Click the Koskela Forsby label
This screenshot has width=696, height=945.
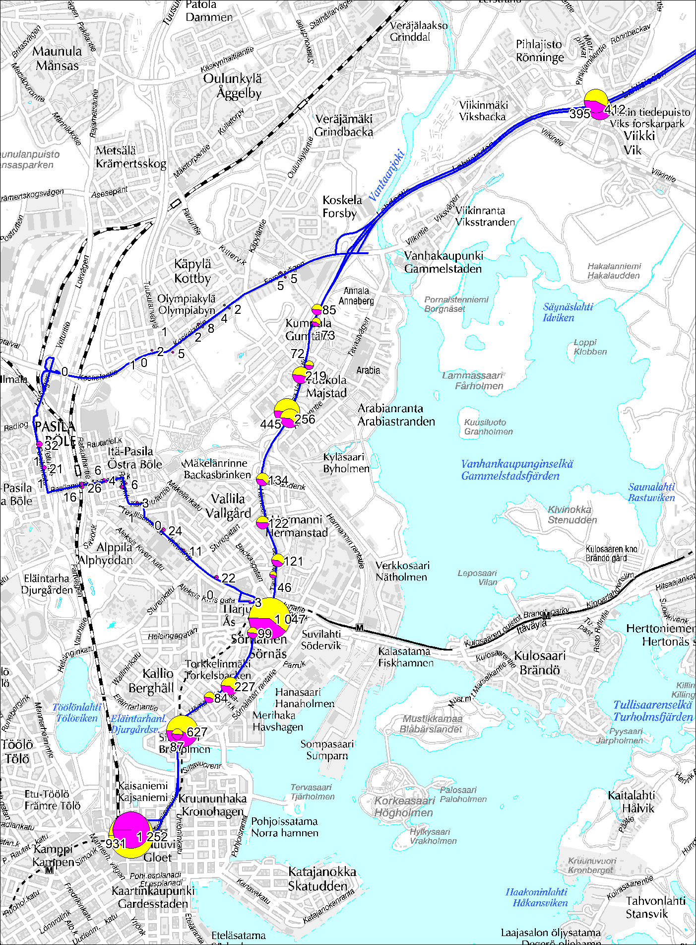(x=342, y=207)
